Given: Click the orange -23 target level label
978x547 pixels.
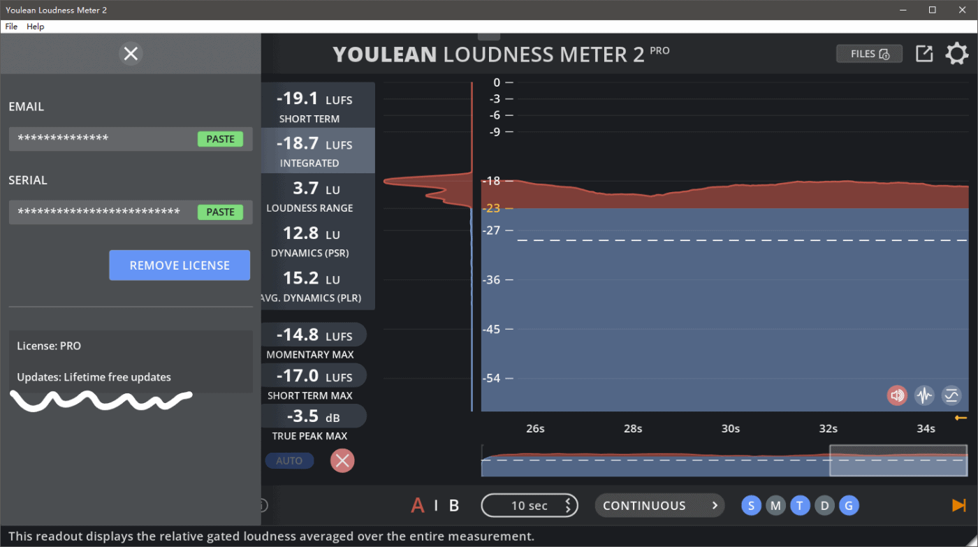Looking at the screenshot, I should (490, 207).
